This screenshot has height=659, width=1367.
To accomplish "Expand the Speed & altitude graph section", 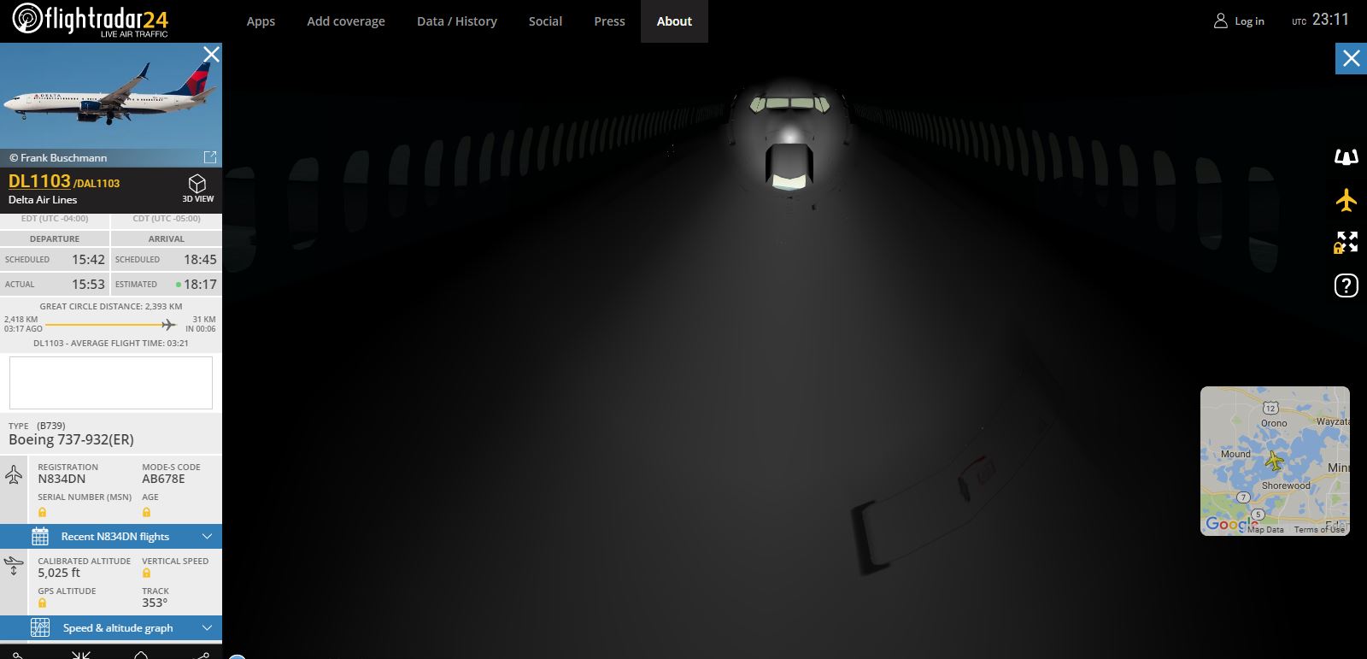I will pos(111,628).
